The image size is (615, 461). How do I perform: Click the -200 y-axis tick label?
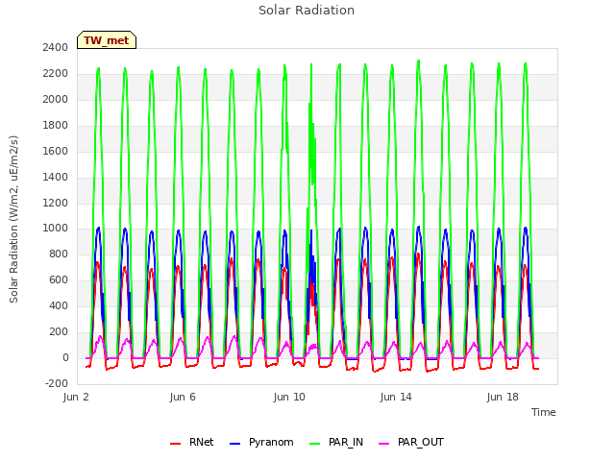point(57,383)
